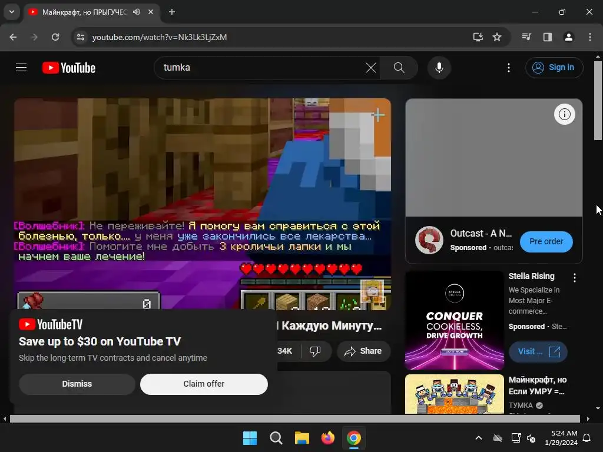Open Chrome three-dot menu
The image size is (603, 452).
(589, 37)
